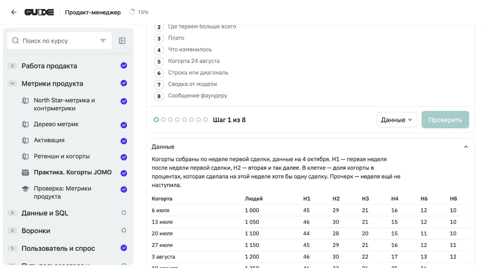Open the 'Активация' lesson
This screenshot has width=484, height=268.
pos(49,140)
